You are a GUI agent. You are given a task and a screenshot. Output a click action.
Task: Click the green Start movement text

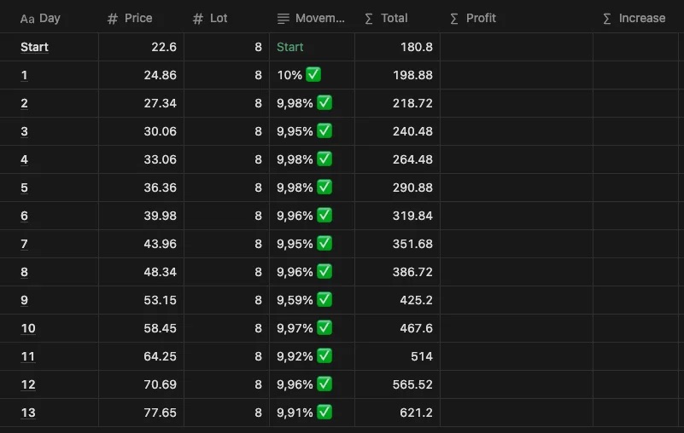pos(289,47)
